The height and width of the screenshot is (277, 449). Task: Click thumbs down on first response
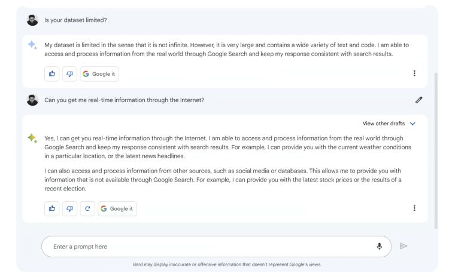pos(69,74)
